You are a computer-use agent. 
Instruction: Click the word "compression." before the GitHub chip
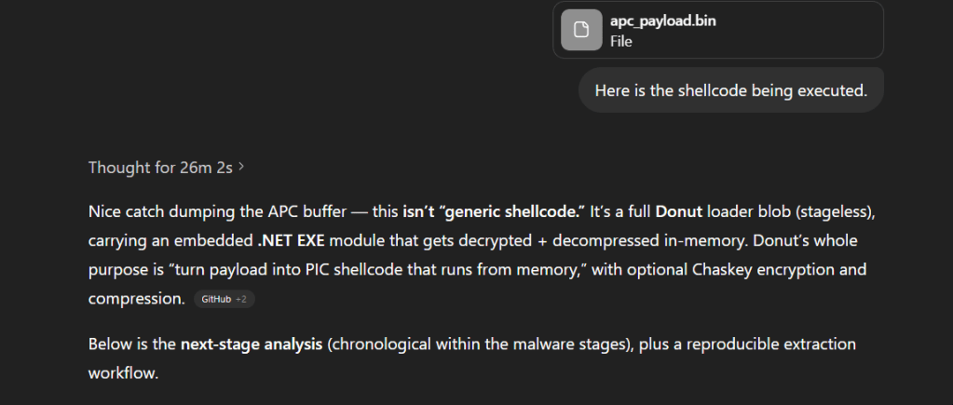tap(137, 299)
